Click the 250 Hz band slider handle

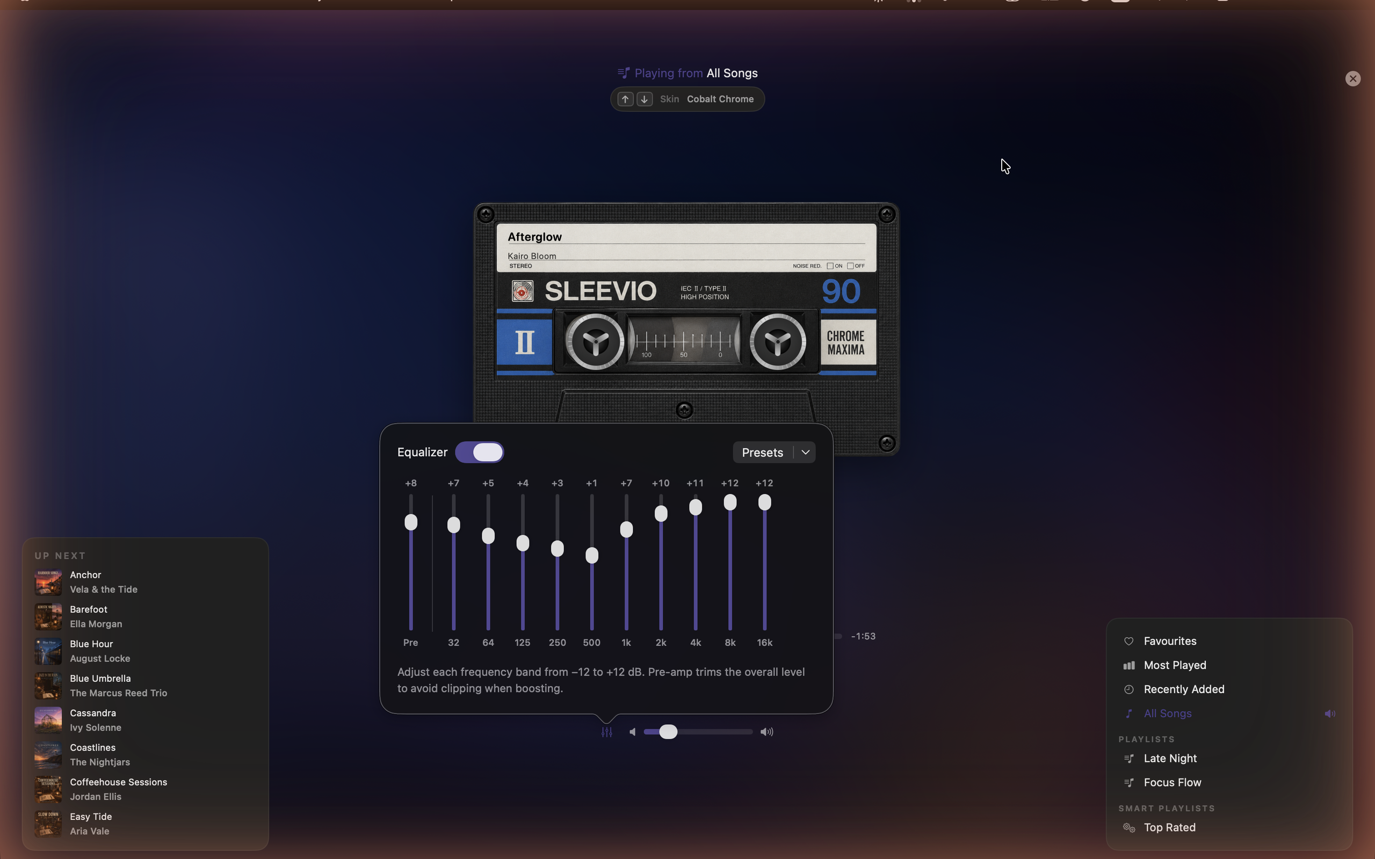(558, 549)
